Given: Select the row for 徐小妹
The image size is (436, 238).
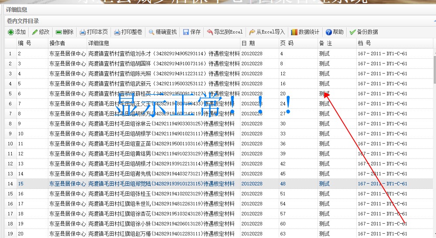Looking at the screenshot, I should 219,224.
